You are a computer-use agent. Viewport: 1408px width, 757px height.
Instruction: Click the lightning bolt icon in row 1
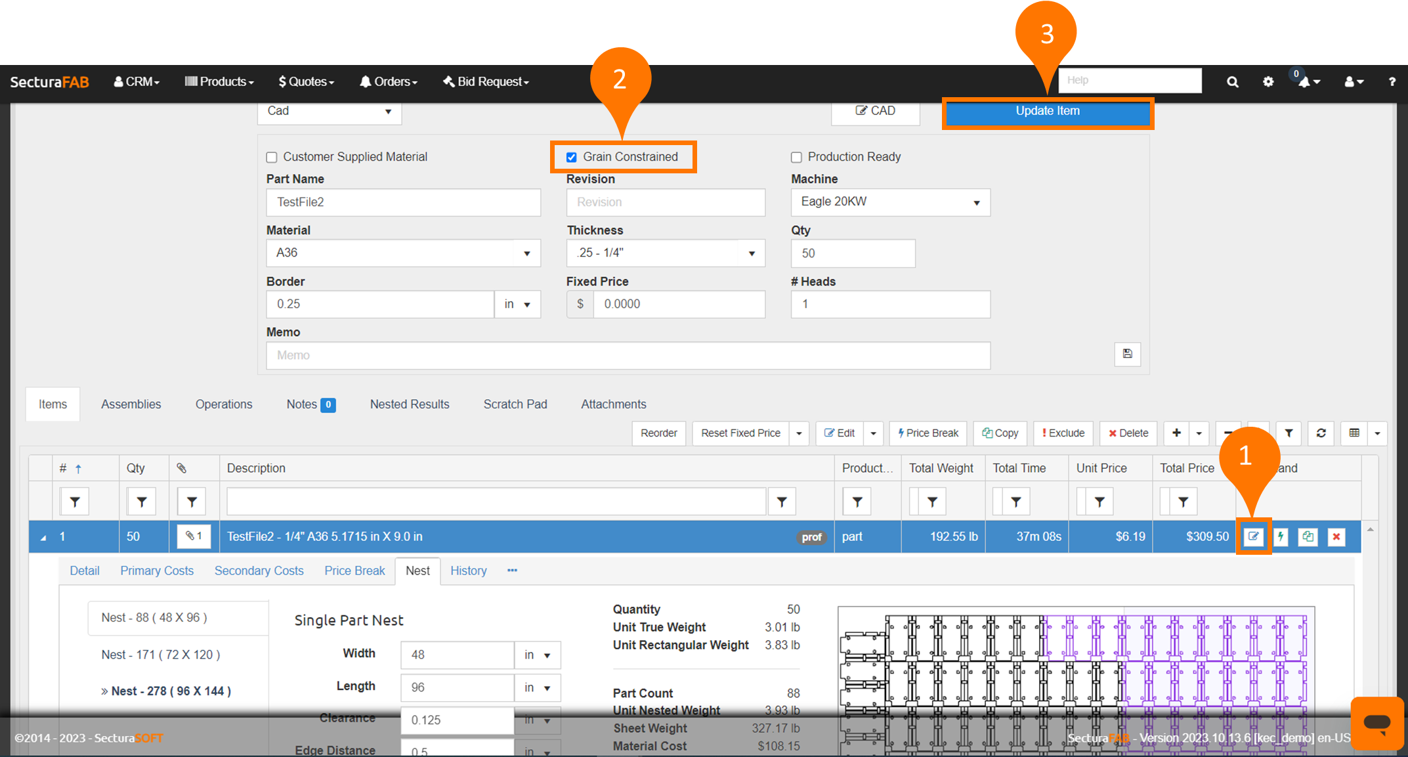coord(1281,536)
